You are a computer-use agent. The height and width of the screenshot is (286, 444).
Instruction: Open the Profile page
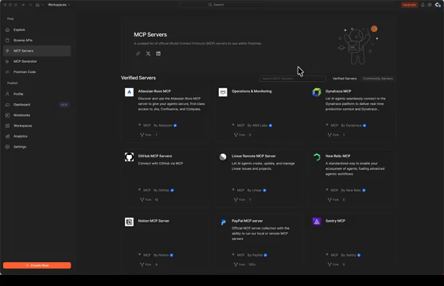pyautogui.click(x=18, y=94)
